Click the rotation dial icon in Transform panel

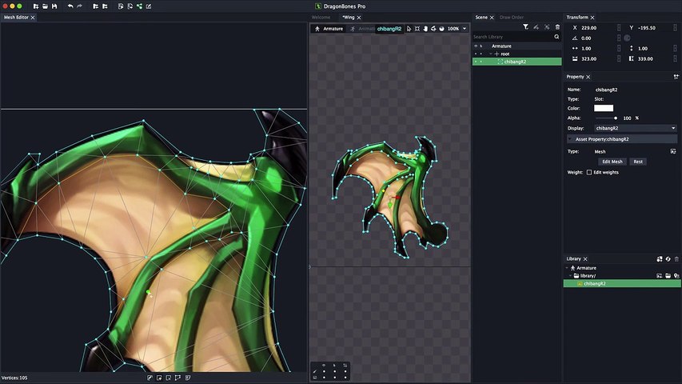tap(627, 38)
